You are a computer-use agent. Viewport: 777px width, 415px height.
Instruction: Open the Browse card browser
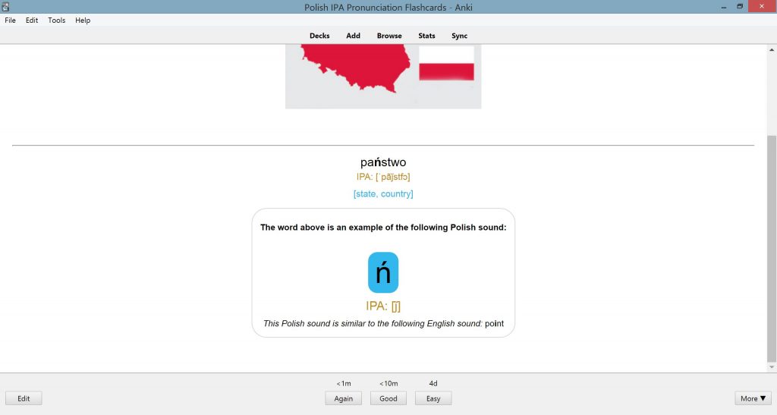[389, 36]
